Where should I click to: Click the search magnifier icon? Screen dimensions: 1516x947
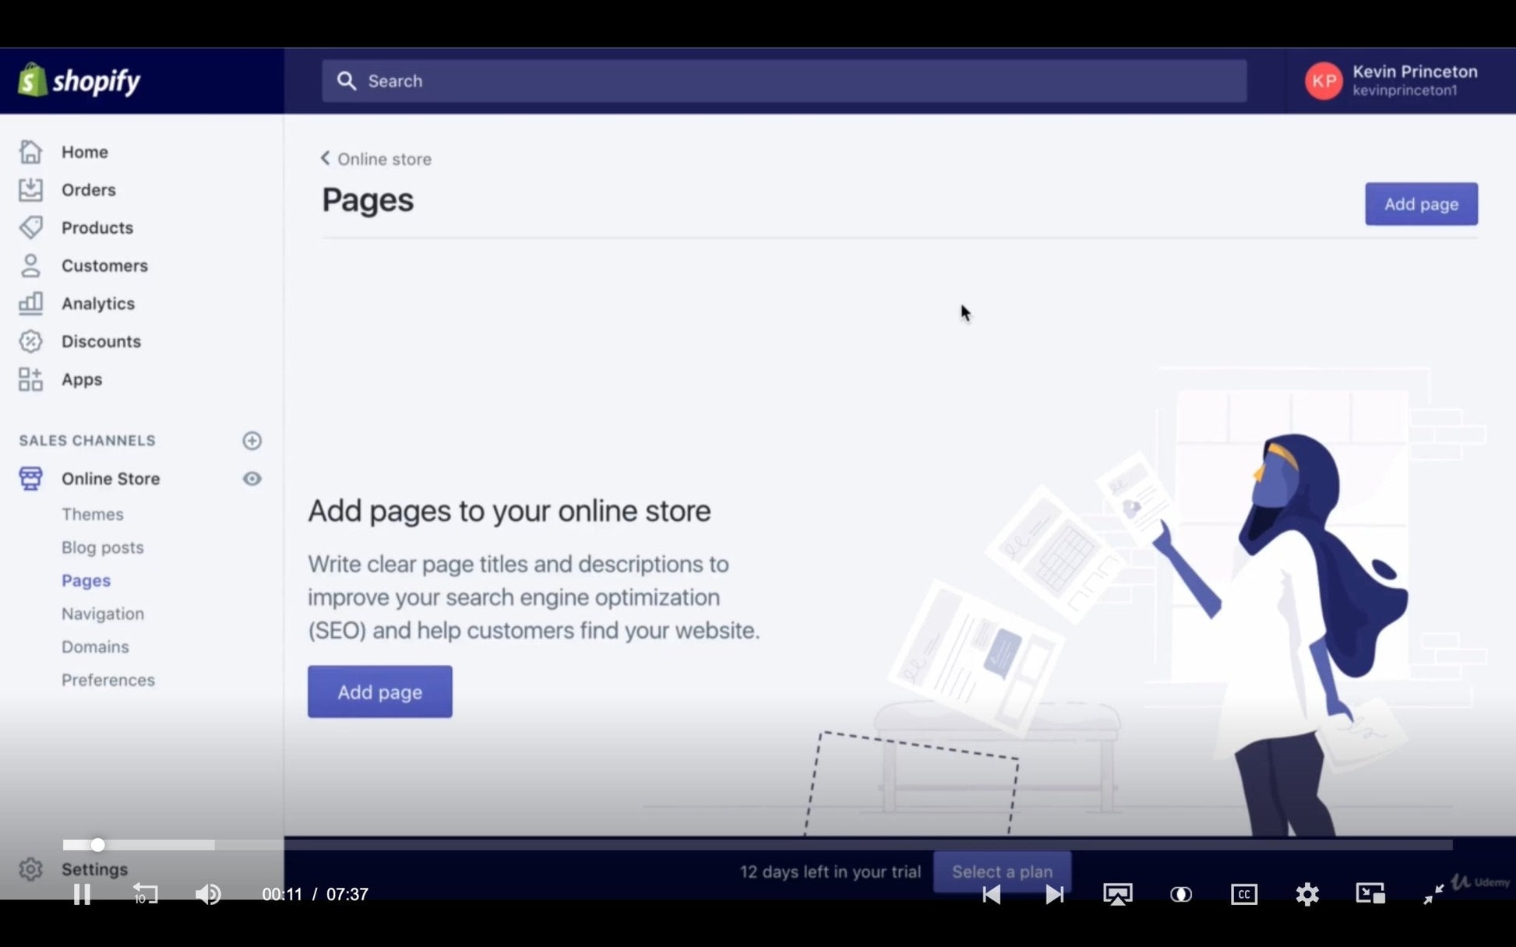click(347, 81)
